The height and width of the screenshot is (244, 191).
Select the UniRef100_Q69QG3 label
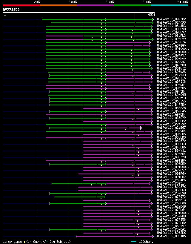[171, 190]
